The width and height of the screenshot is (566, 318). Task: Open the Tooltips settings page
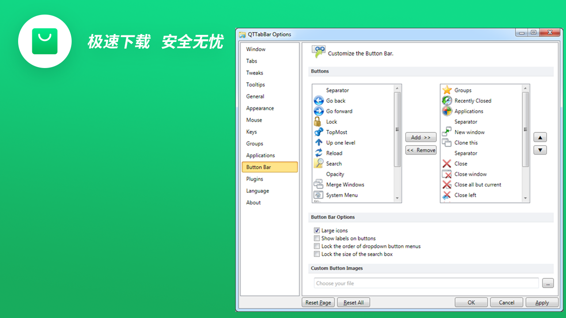coord(270,84)
